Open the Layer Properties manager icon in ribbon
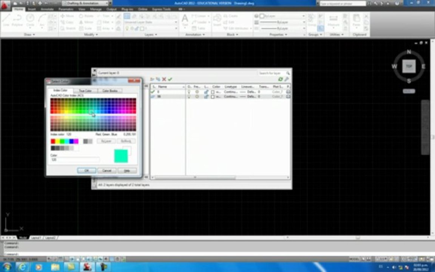435x272 pixels. pyautogui.click(x=127, y=16)
